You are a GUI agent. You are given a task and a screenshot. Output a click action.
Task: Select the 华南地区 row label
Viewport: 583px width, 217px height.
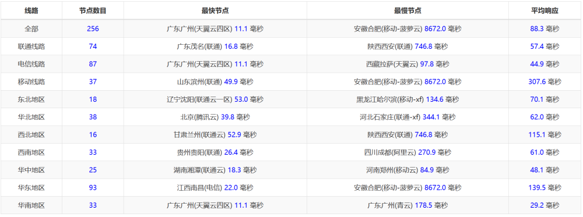(x=31, y=205)
